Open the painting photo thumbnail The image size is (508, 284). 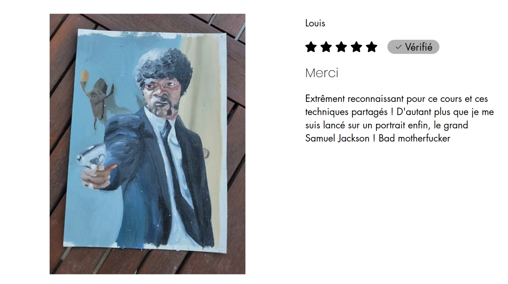[147, 144]
